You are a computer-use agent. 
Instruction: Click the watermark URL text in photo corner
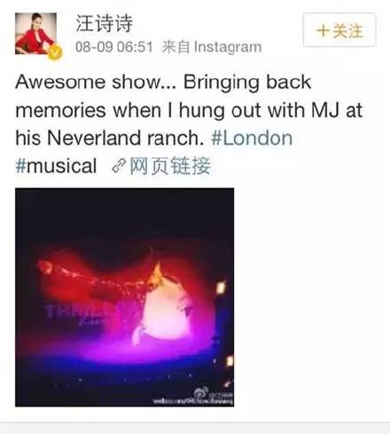pos(193,401)
